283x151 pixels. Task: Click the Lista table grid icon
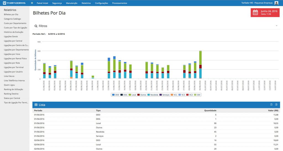coord(36,105)
